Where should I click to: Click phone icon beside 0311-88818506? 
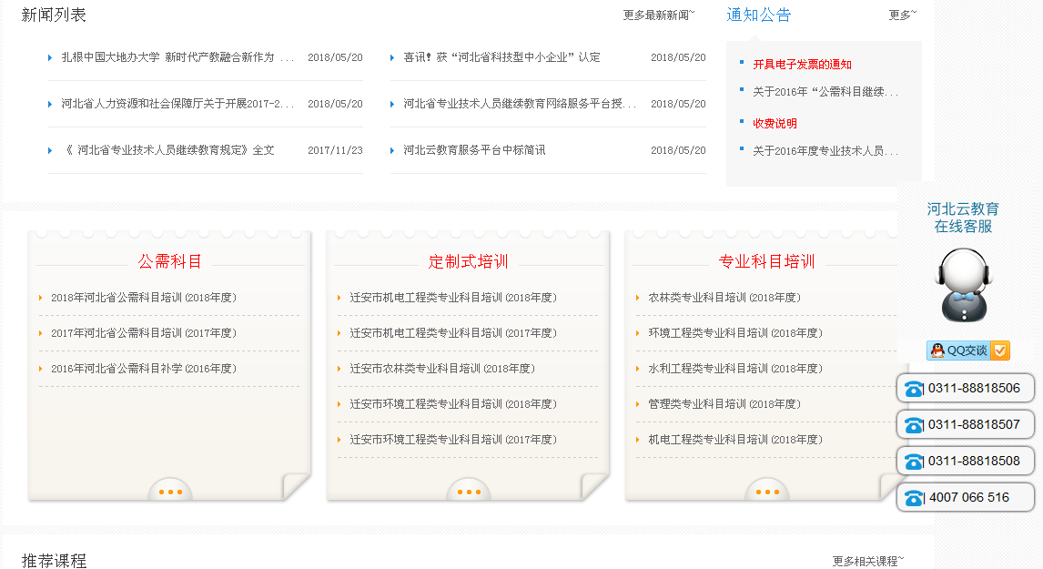913,389
